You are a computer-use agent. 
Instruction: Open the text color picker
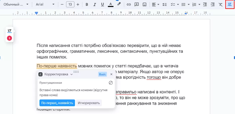[x=111, y=5]
